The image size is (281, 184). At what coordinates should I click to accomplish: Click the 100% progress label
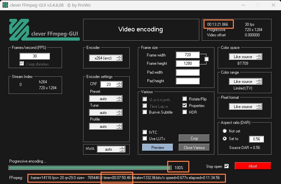(x=179, y=168)
